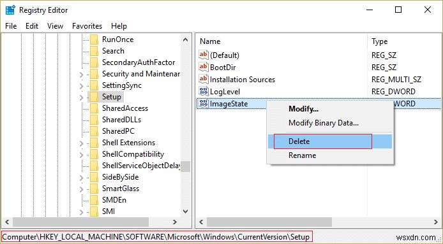Open the Help menu
The width and height of the screenshot is (443, 244).
pos(119,26)
